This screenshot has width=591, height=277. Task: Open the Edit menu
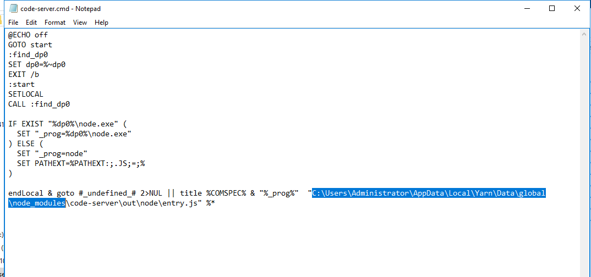coord(31,23)
